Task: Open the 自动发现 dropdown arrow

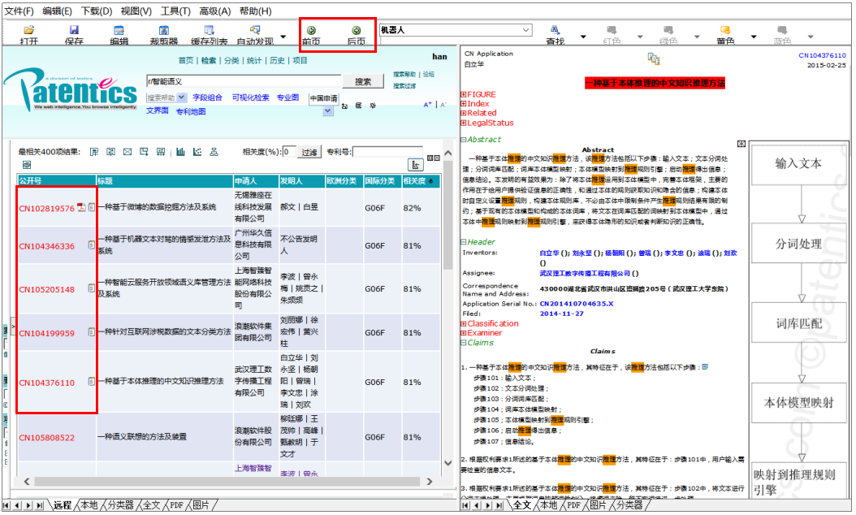Action: point(283,37)
